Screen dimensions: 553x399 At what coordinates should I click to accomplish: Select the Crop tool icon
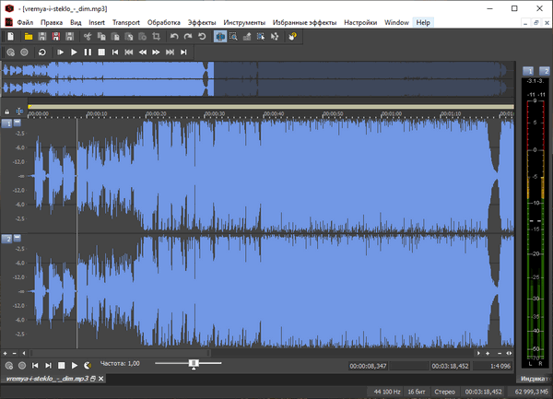(157, 37)
